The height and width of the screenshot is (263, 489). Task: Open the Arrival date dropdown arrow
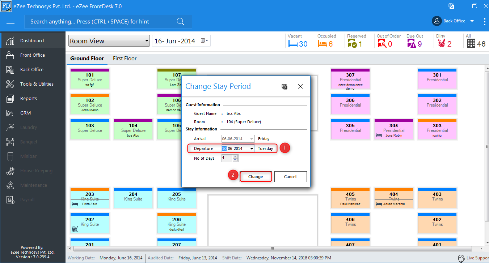click(x=252, y=139)
